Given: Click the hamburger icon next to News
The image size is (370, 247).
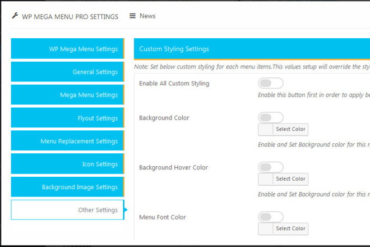Looking at the screenshot, I should click(x=132, y=16).
